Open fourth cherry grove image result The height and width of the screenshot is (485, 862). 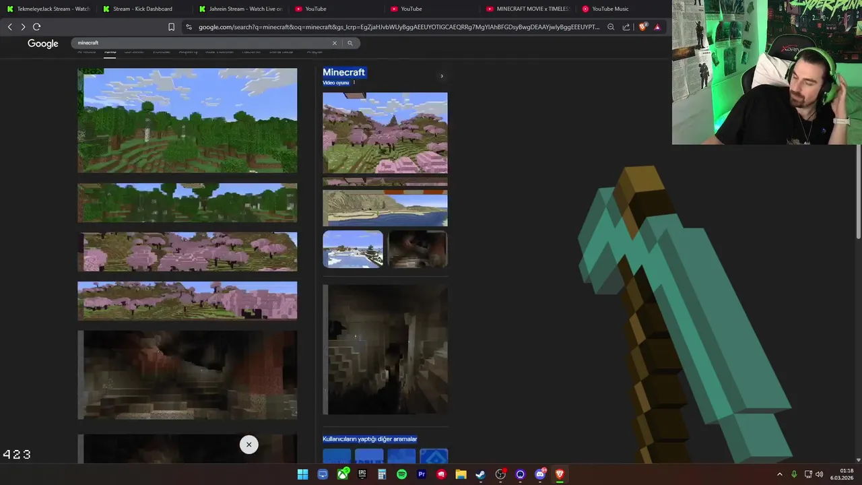tap(187, 300)
